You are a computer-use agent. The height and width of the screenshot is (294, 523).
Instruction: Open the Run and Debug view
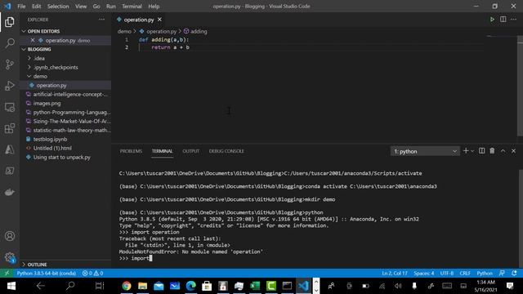10,86
